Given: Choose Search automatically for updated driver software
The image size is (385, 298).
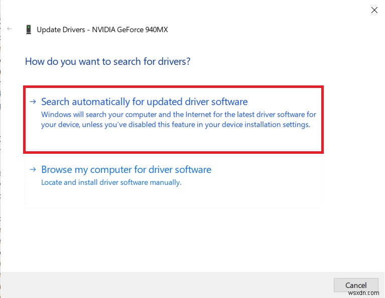Looking at the screenshot, I should tap(173, 120).
